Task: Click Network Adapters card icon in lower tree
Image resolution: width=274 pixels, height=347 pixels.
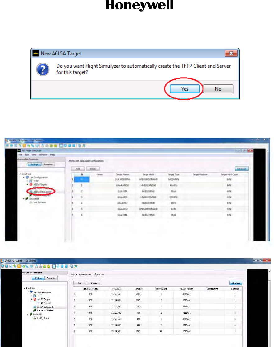Action: (35, 311)
